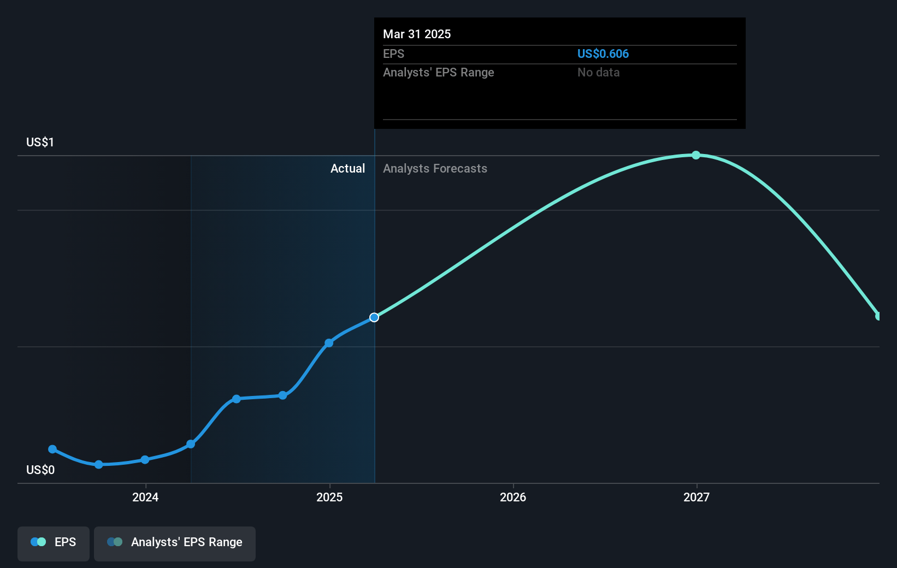Click the Actual region label
Image resolution: width=897 pixels, height=568 pixels.
[347, 169]
